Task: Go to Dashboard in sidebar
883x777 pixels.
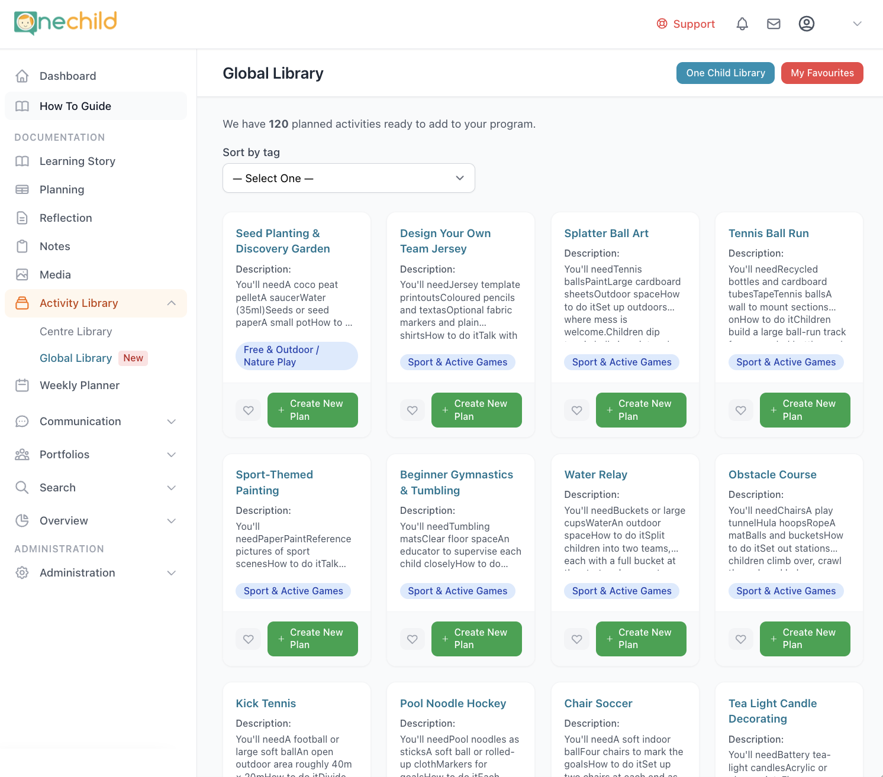Action: click(x=96, y=76)
